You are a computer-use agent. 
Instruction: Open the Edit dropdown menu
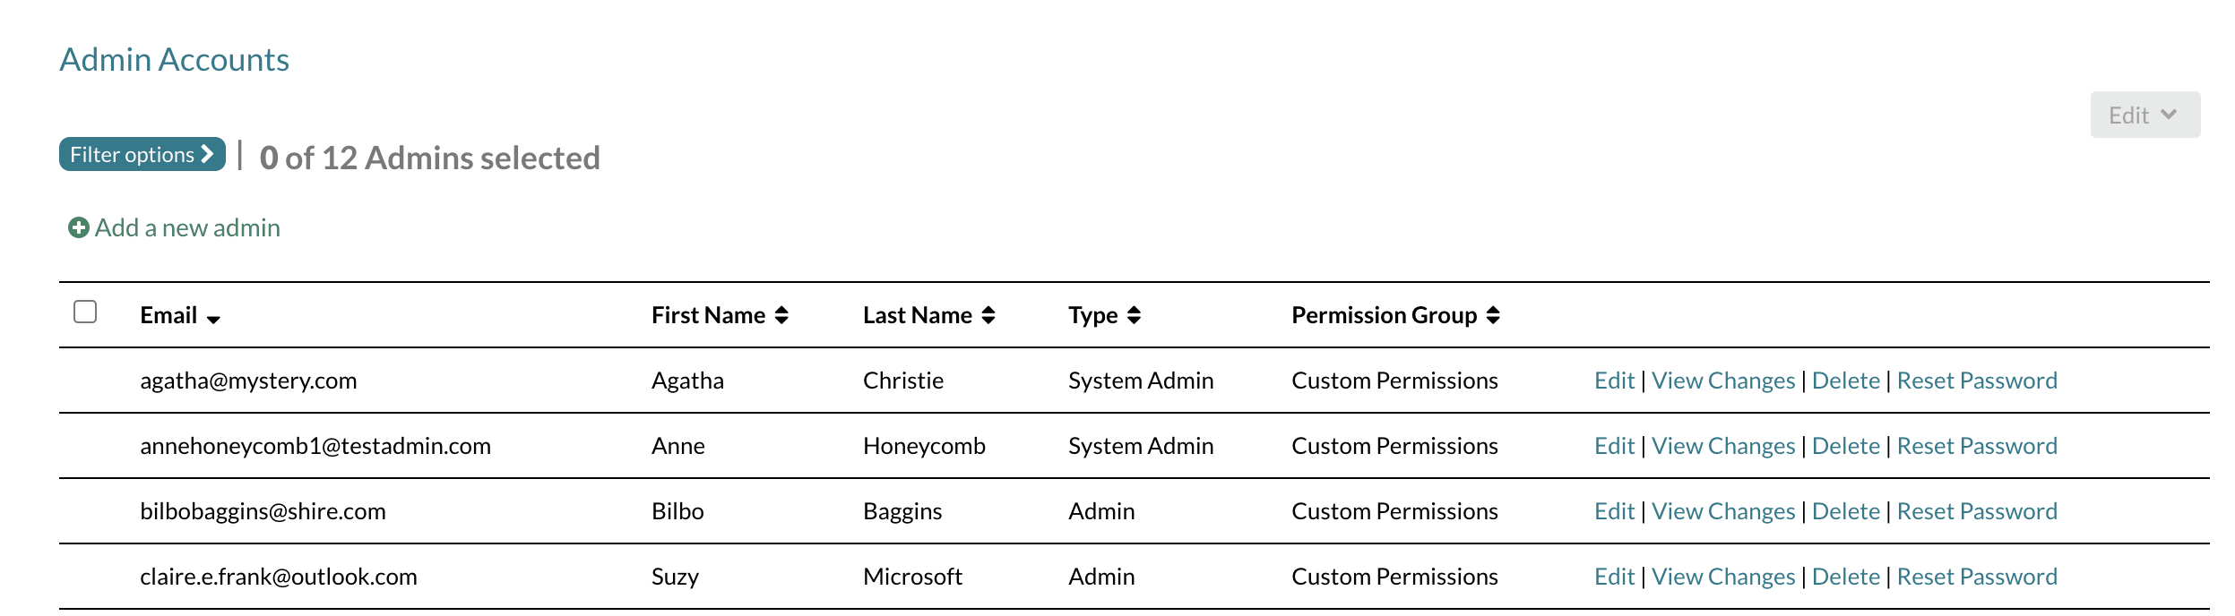coord(2144,115)
